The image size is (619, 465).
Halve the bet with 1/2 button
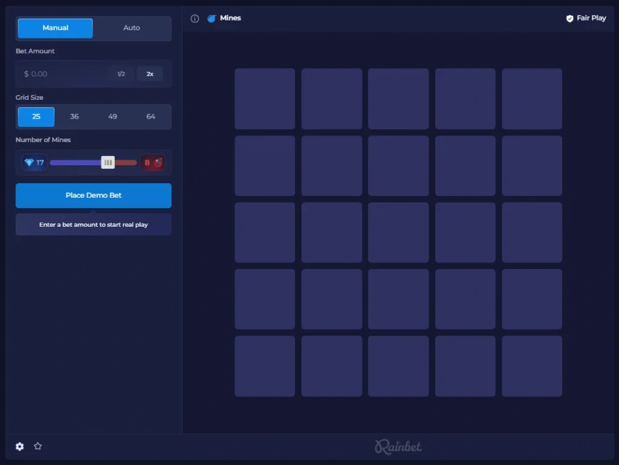click(x=121, y=74)
